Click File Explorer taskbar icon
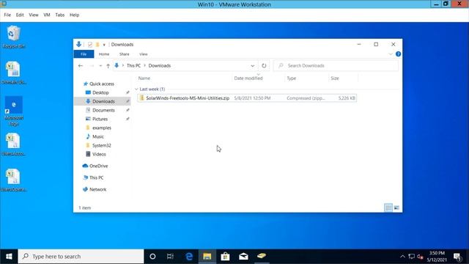Image resolution: width=469 pixels, height=264 pixels. [207, 257]
